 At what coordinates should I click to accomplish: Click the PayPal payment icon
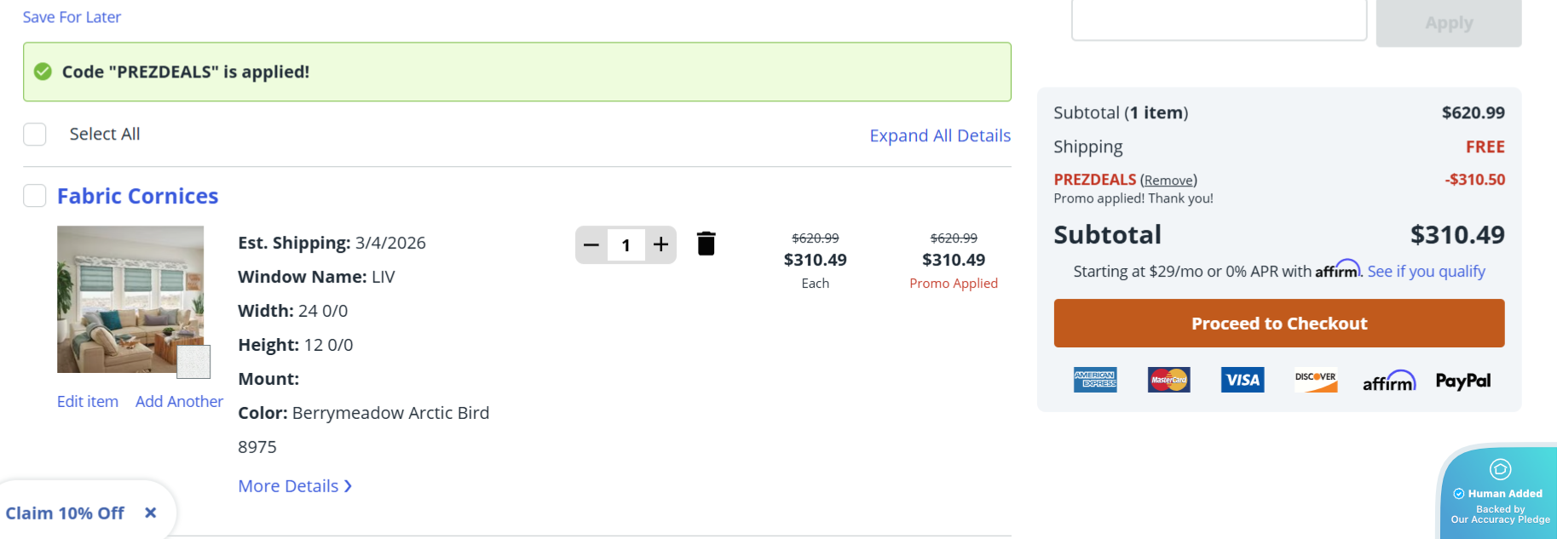[x=1462, y=381]
